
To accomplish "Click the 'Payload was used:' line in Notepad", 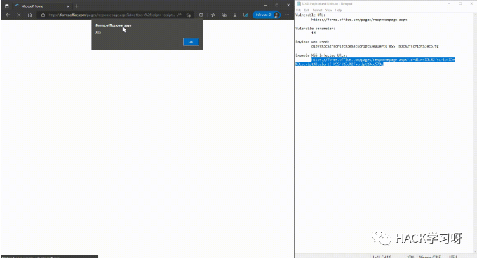I will (x=312, y=42).
